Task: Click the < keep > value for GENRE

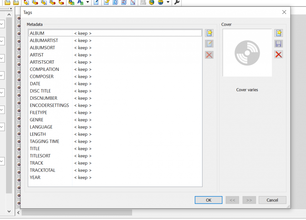Action: coord(83,120)
